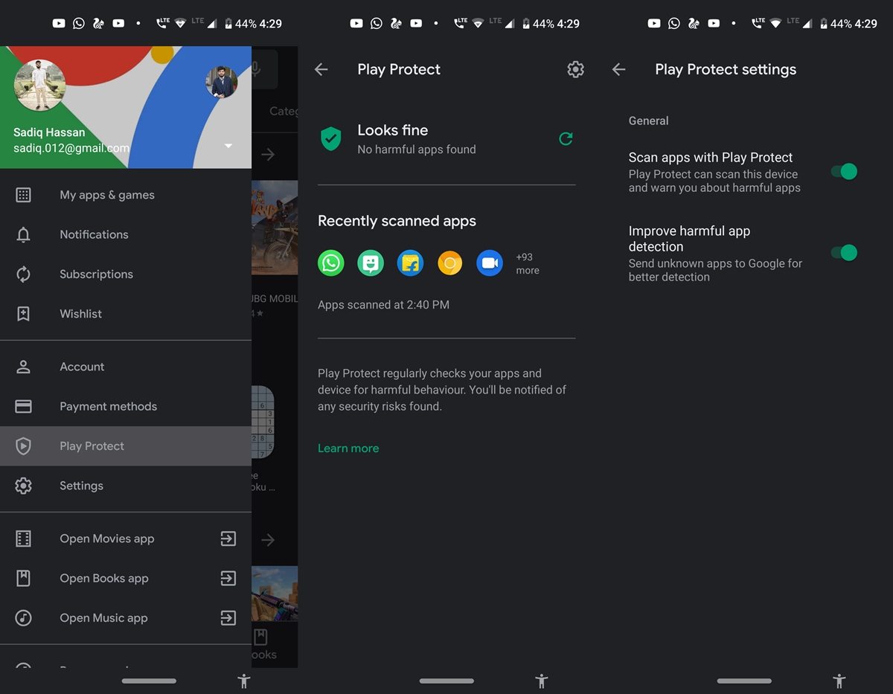
Task: Go back from Play Protect settings screen
Action: click(618, 69)
